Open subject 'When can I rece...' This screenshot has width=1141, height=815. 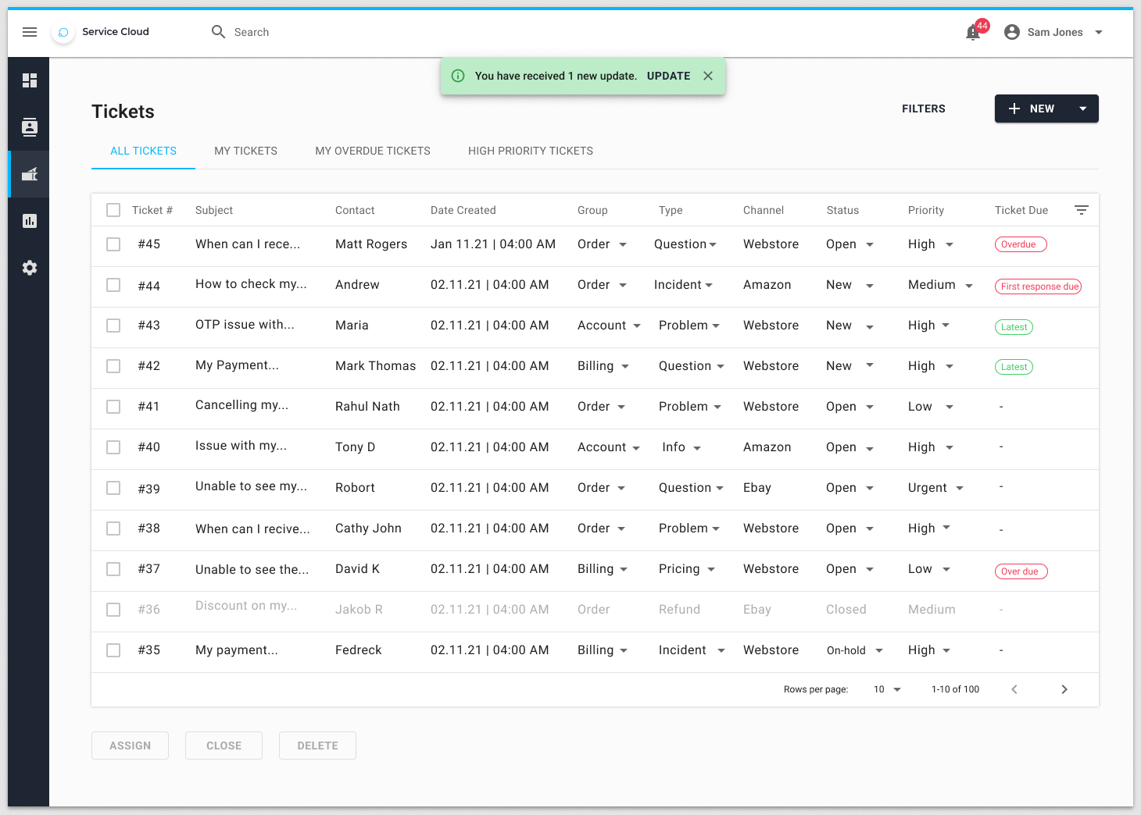point(248,244)
